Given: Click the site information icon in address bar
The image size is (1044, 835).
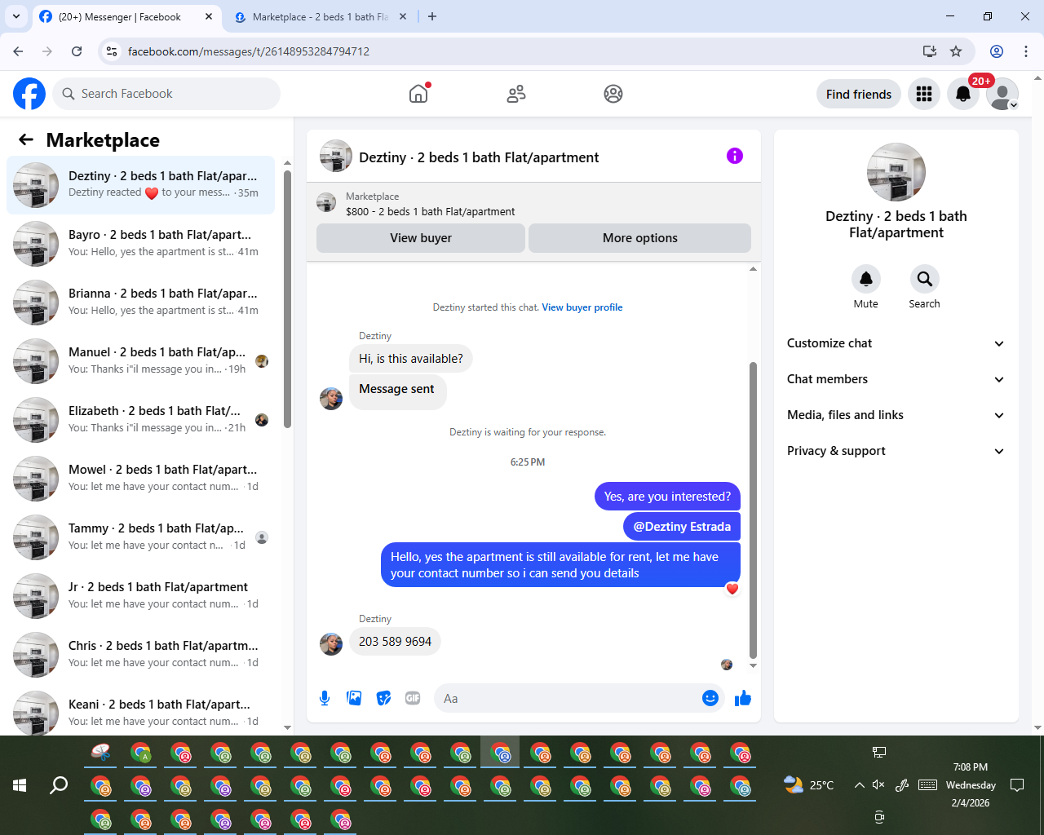Looking at the screenshot, I should tap(113, 51).
